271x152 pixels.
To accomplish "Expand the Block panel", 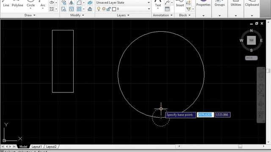I will [x=185, y=15].
